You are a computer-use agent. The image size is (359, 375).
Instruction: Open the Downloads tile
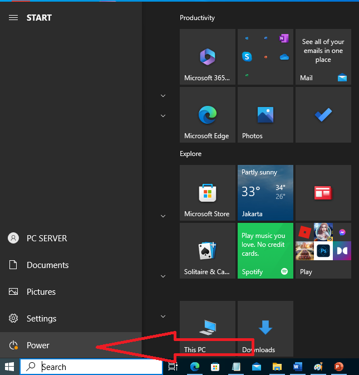coord(265,329)
